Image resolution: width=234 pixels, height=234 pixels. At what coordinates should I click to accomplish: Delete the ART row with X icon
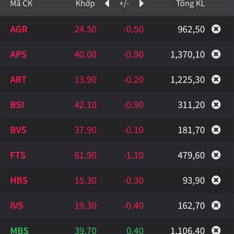click(x=216, y=79)
